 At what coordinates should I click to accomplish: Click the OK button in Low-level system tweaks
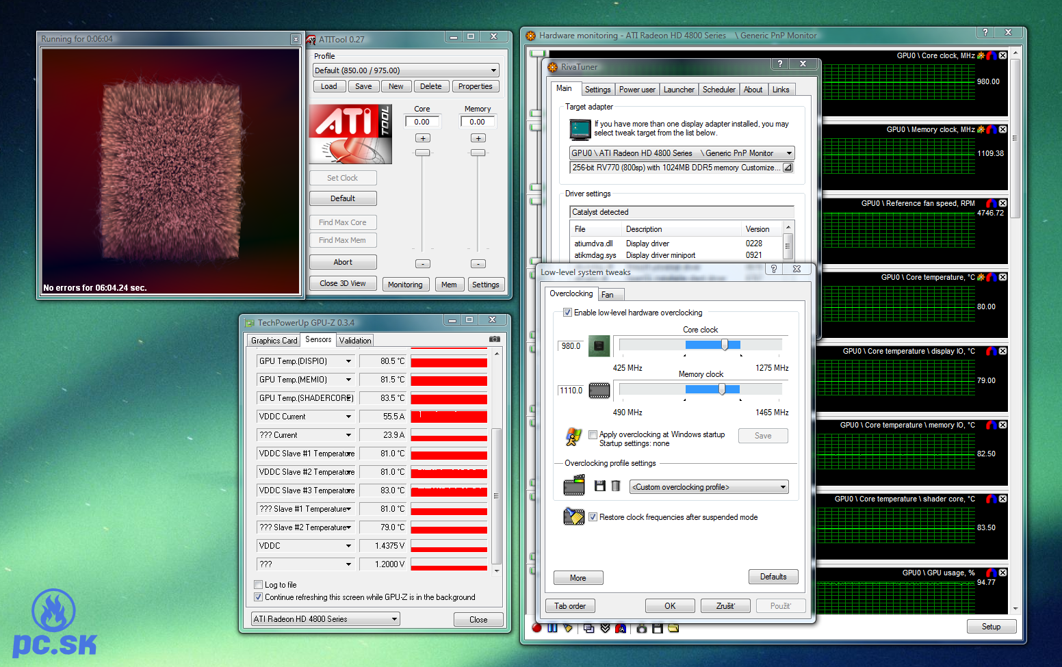click(670, 606)
